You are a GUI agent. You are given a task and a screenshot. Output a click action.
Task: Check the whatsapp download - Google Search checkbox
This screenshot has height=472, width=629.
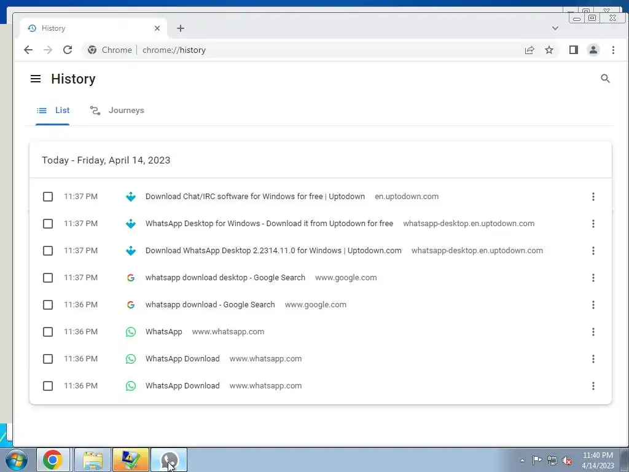tap(48, 305)
